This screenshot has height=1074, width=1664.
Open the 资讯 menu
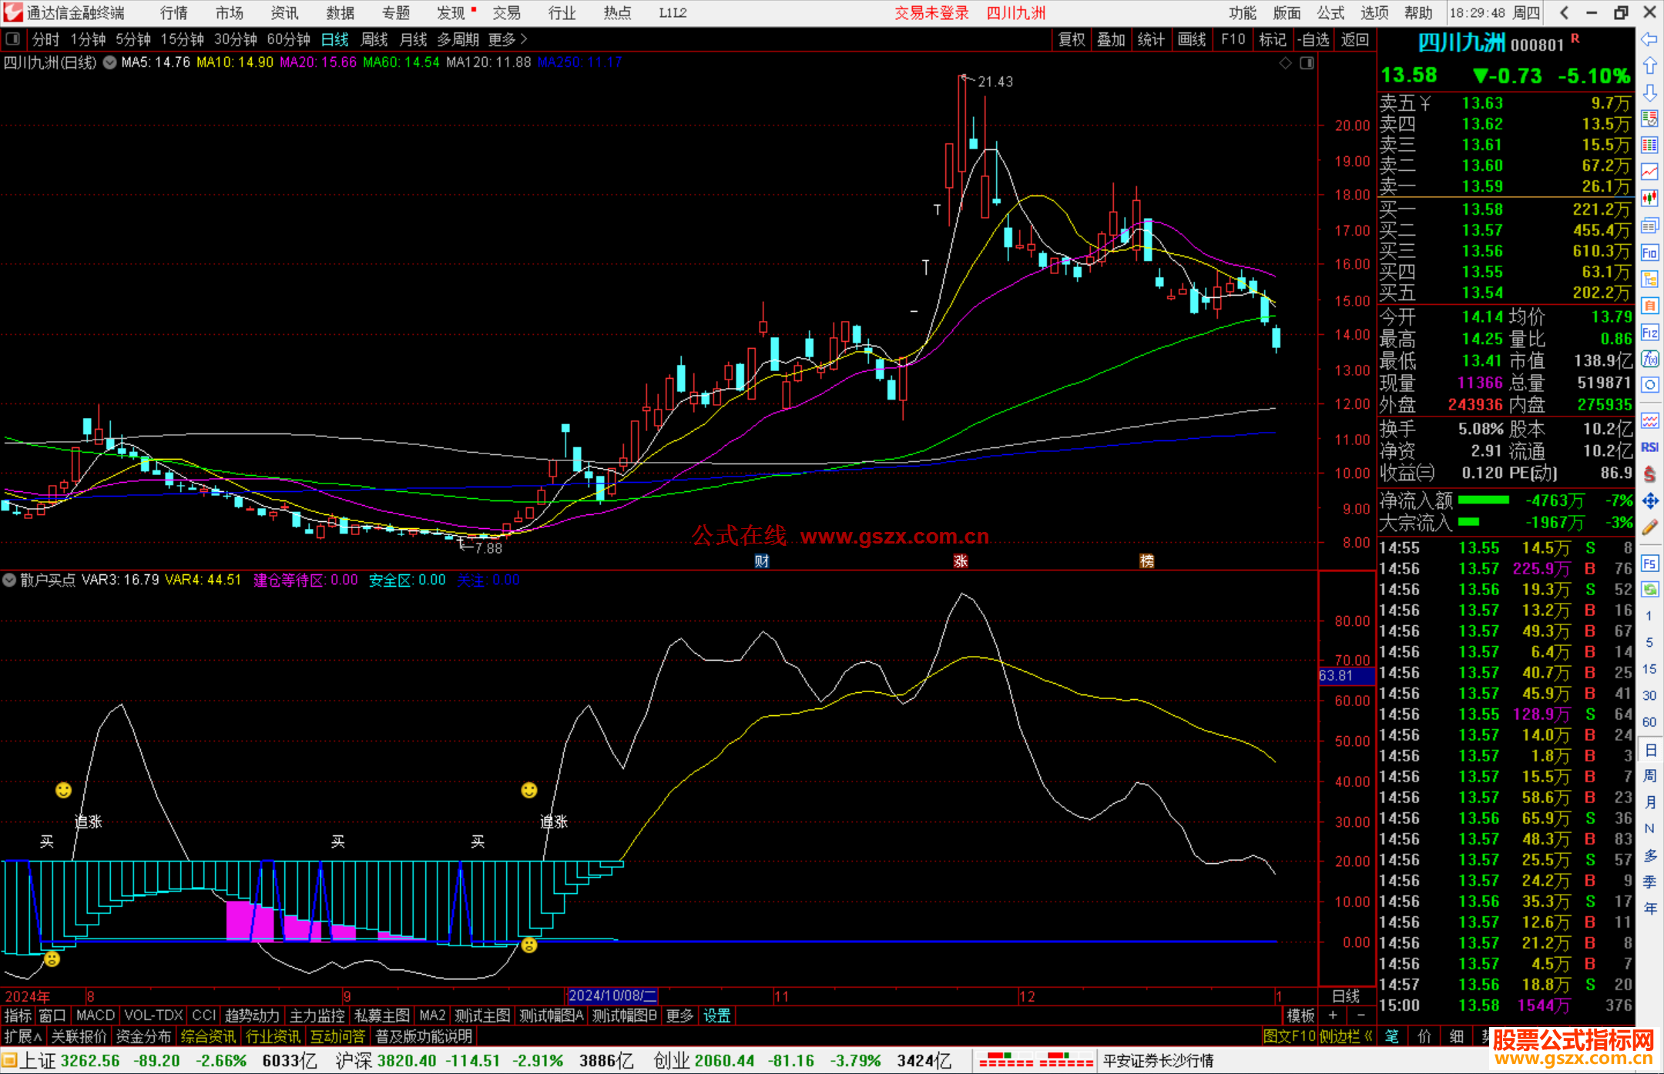coord(284,12)
